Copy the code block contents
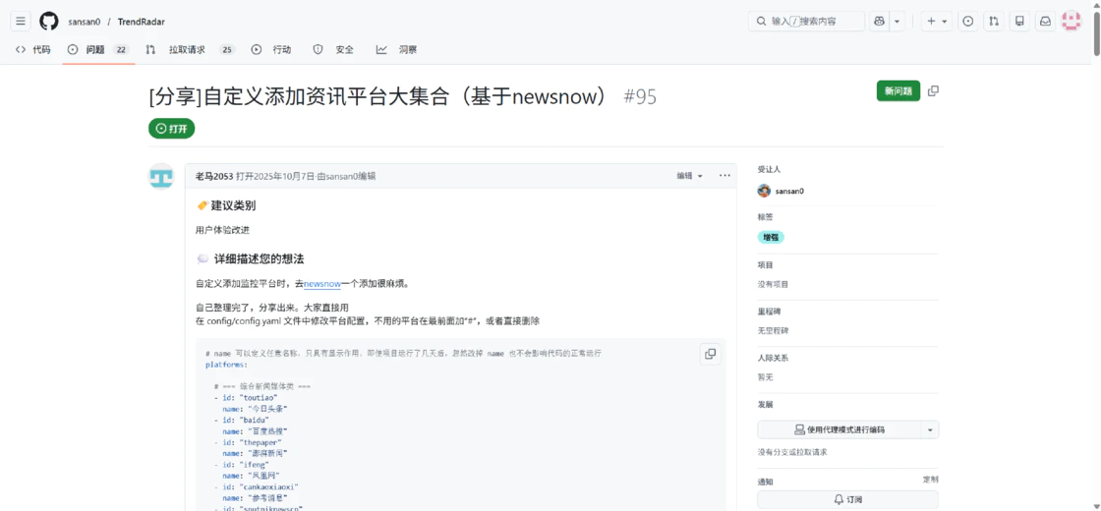The image size is (1101, 511). tap(711, 355)
